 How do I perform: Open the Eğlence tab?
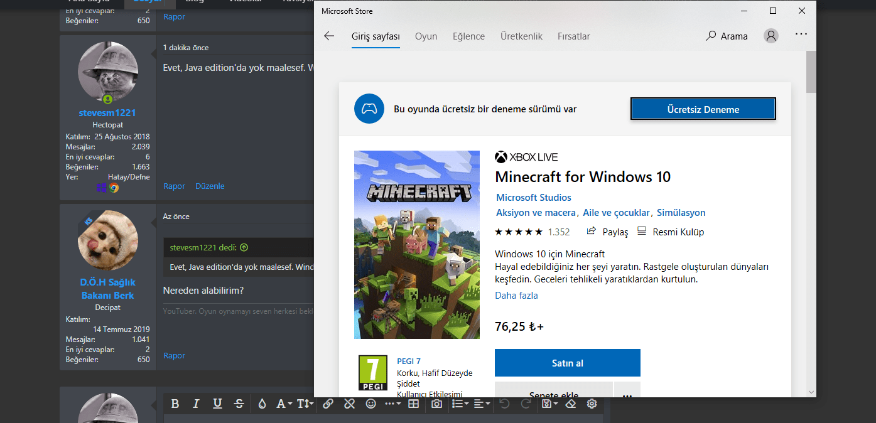468,36
